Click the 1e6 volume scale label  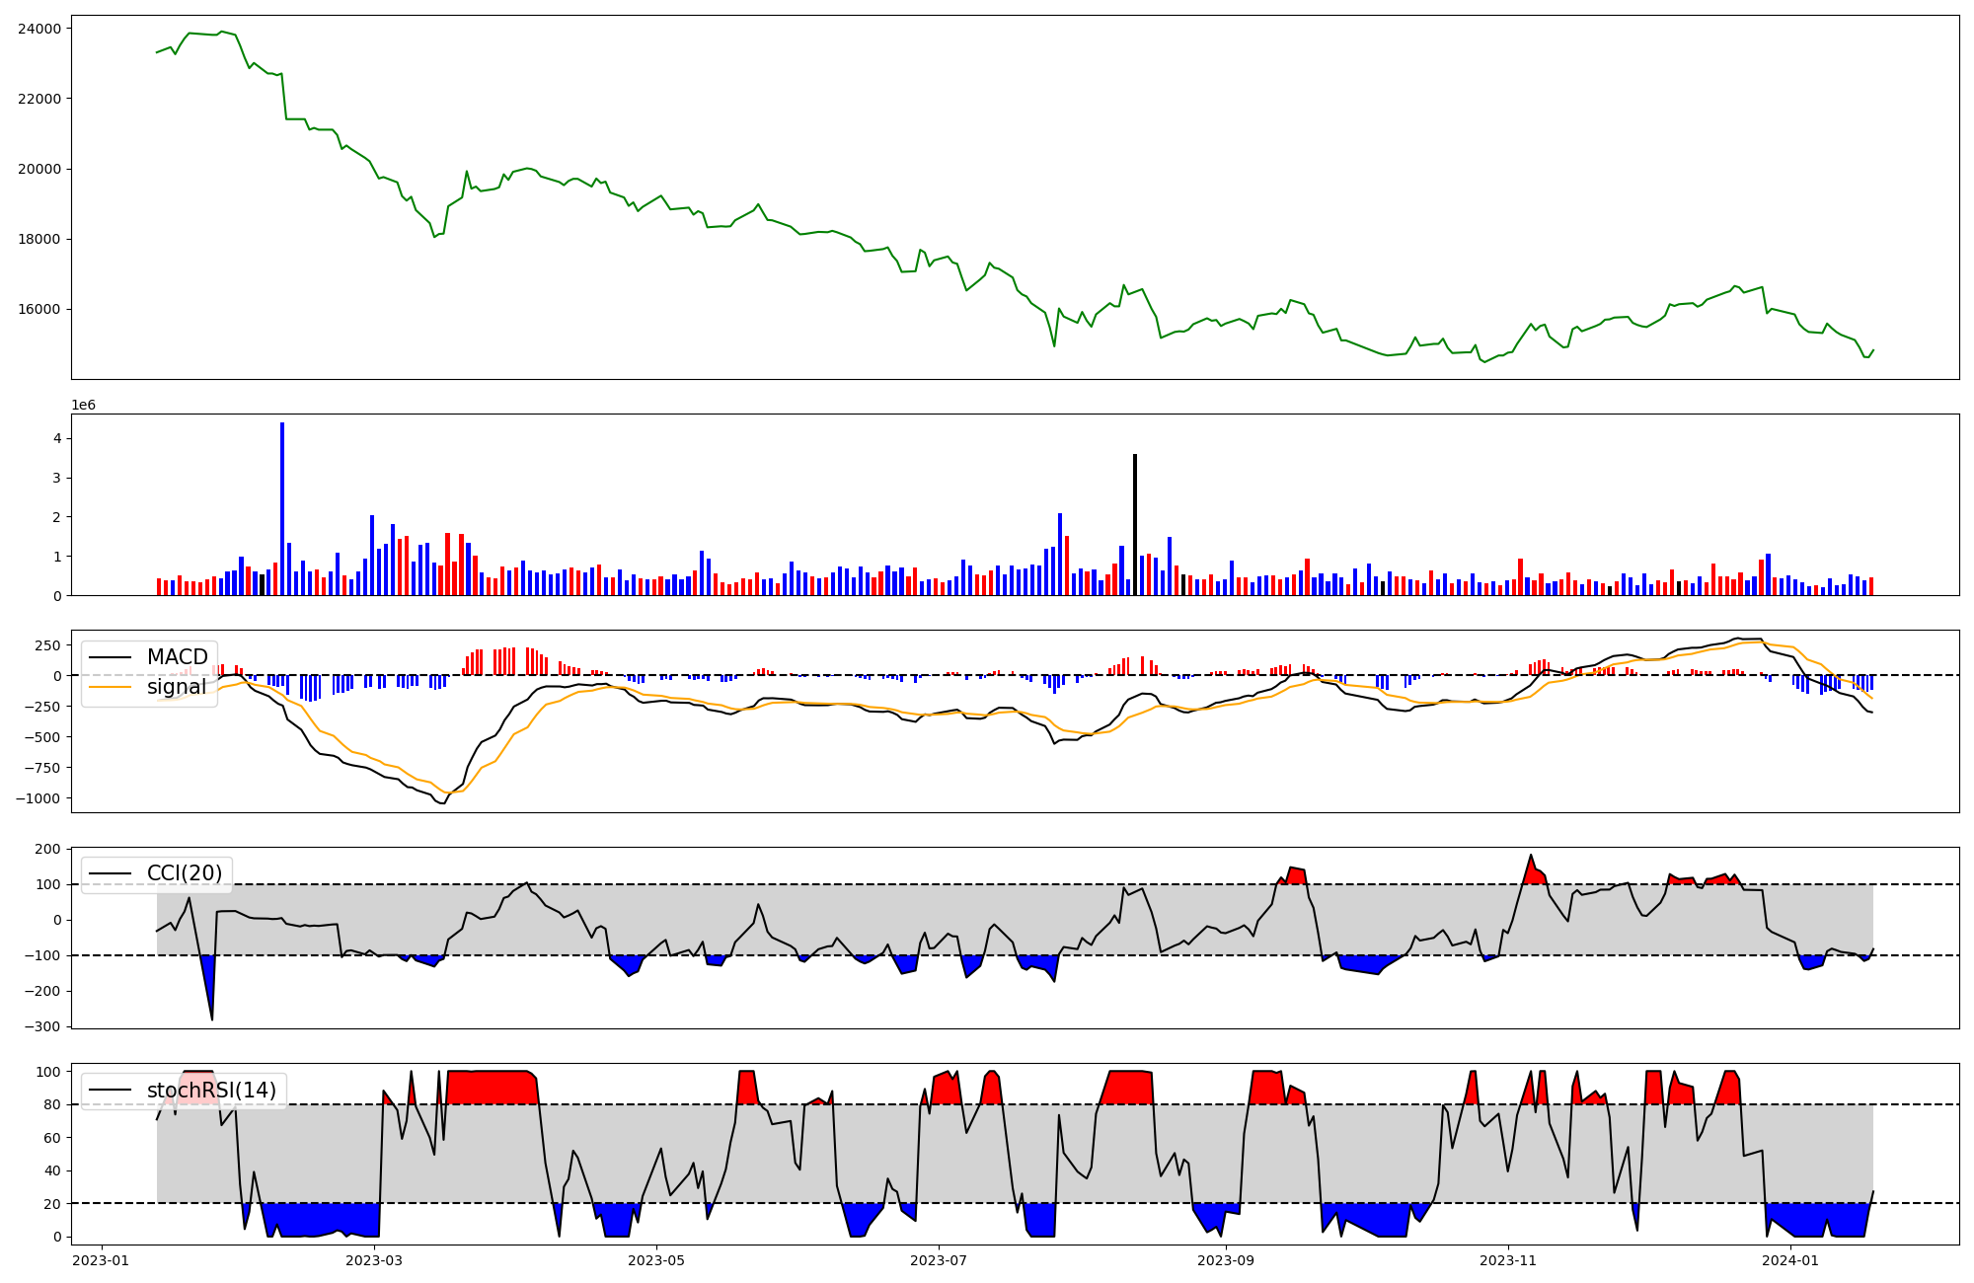[x=83, y=406]
